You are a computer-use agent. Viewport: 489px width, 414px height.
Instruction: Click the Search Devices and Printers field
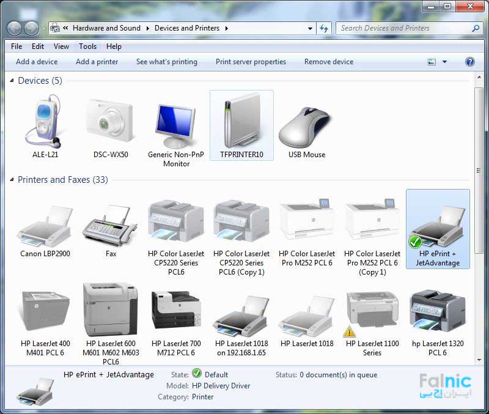pyautogui.click(x=403, y=28)
